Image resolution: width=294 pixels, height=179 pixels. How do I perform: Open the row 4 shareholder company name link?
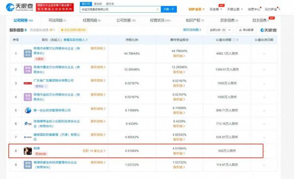click(57, 97)
